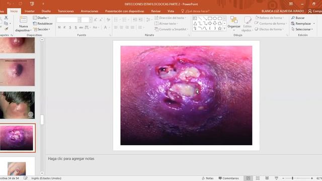The height and width of the screenshot is (181, 322).
Task: Click the Organizar arrange button
Action: click(x=233, y=24)
